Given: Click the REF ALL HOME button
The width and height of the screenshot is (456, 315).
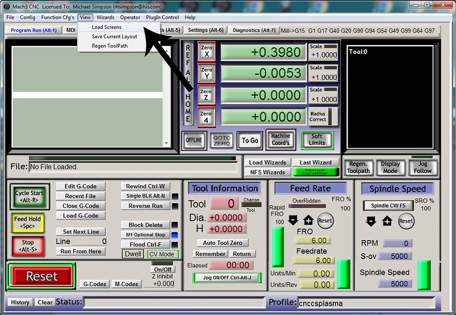Looking at the screenshot, I should pyautogui.click(x=188, y=83).
